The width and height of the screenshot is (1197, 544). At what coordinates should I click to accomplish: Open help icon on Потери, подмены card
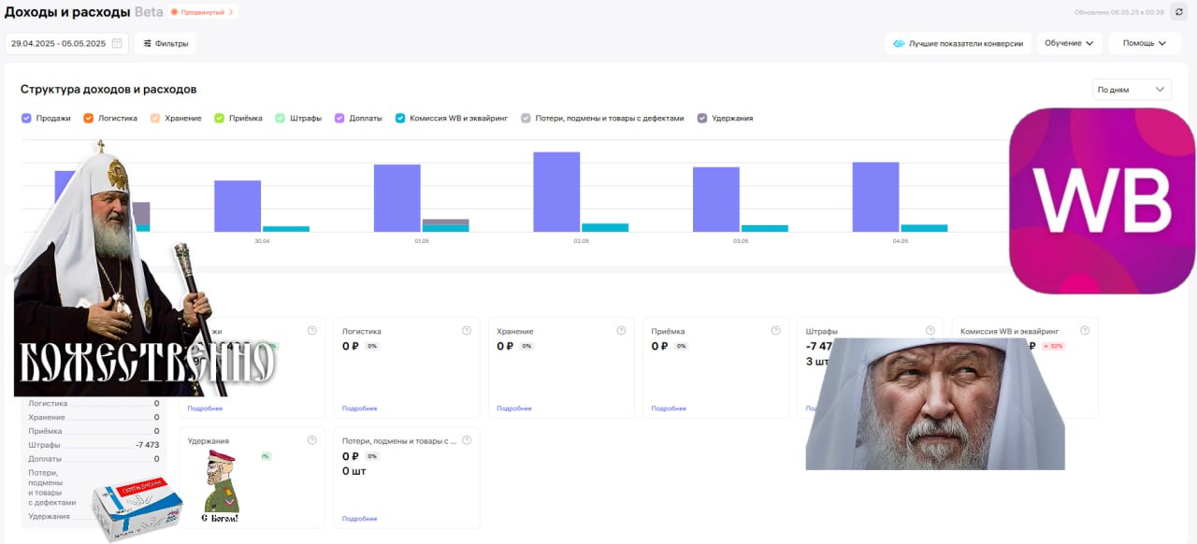467,439
